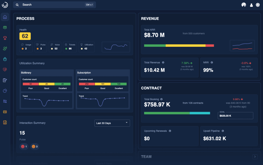The image size is (263, 165).
Task: Open the support headset icon in header
Action: pos(244,5)
